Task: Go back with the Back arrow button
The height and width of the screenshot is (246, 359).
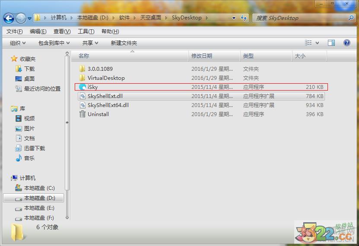Action: tap(9, 18)
